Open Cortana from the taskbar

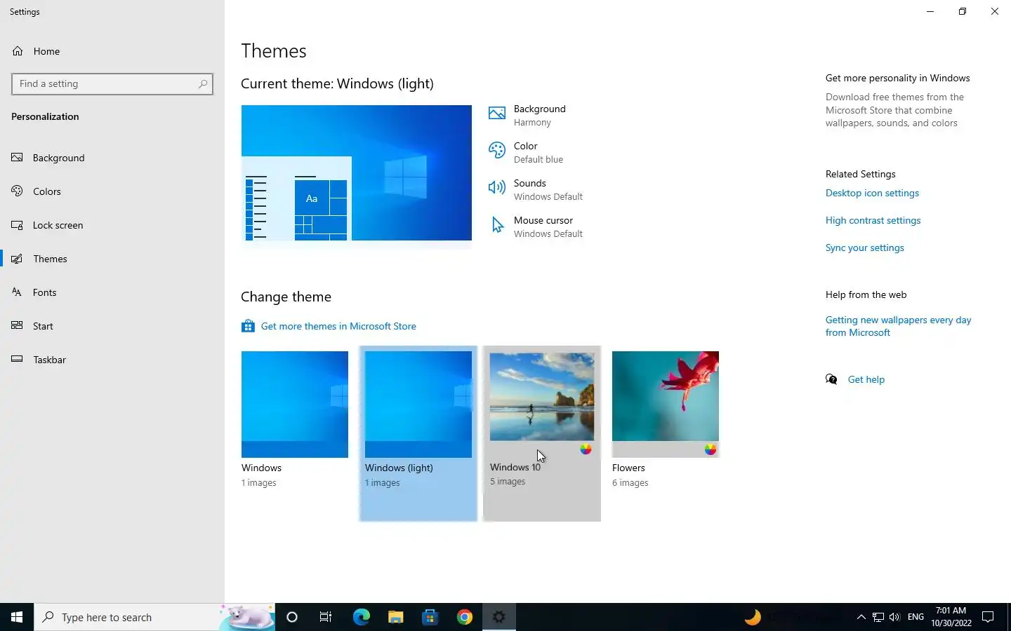(x=292, y=617)
